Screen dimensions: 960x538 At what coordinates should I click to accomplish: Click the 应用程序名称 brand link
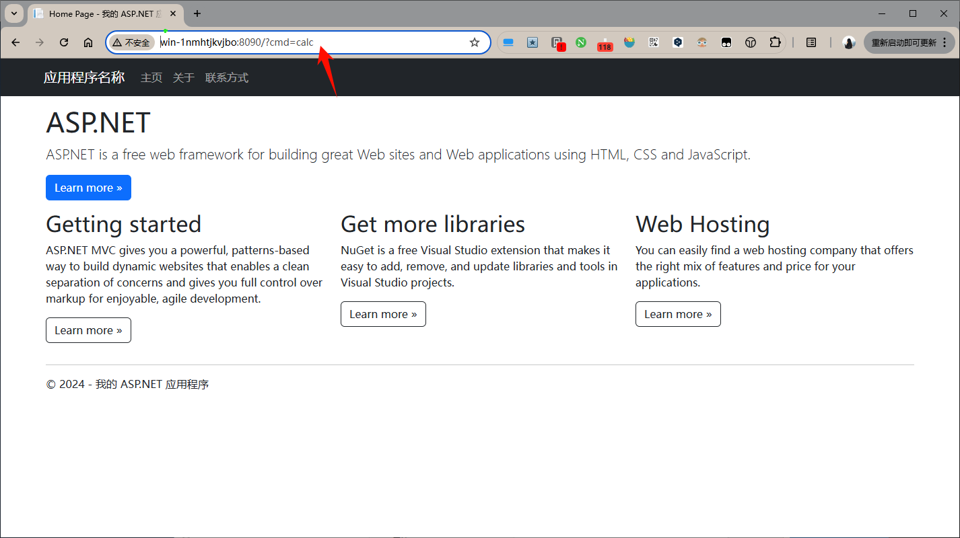point(84,77)
